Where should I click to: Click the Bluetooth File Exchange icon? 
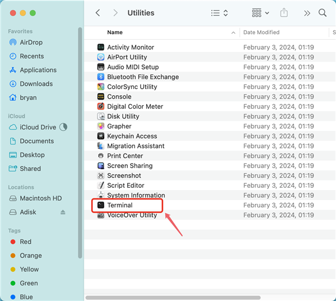(x=101, y=77)
